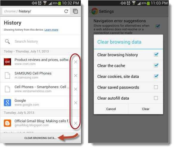177x151 pixels.
Task: Uncheck Clear the cache
Action: click(156, 65)
